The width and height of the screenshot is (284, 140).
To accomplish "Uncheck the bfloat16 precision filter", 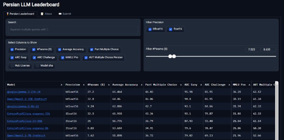I will (x=150, y=29).
